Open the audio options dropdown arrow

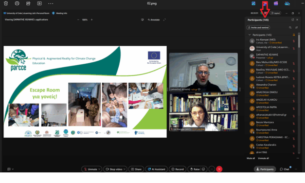(99, 169)
